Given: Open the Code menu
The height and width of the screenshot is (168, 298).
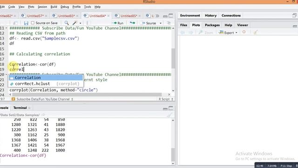Looking at the screenshot, I should (x=12, y=7).
